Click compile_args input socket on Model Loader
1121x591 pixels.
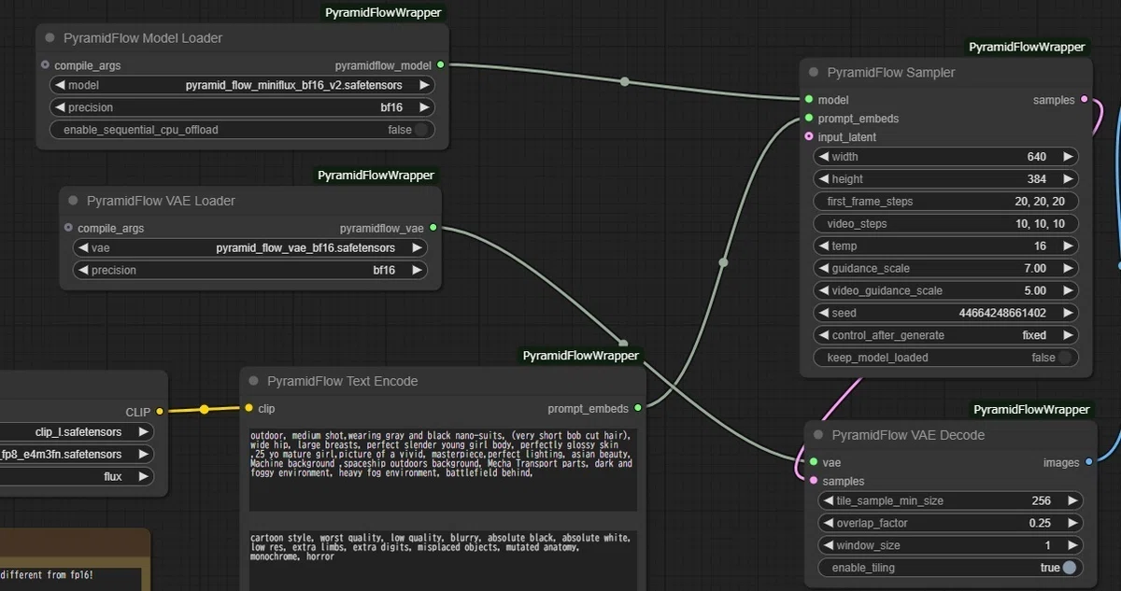pyautogui.click(x=46, y=65)
